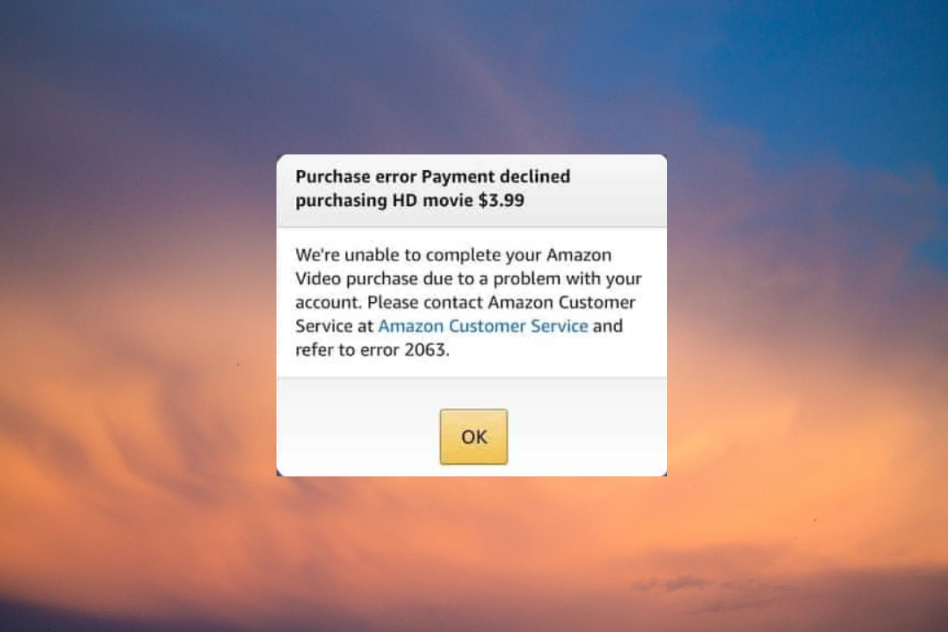948x632 pixels.
Task: Click empty footer area left of OK
Action: pyautogui.click(x=358, y=427)
